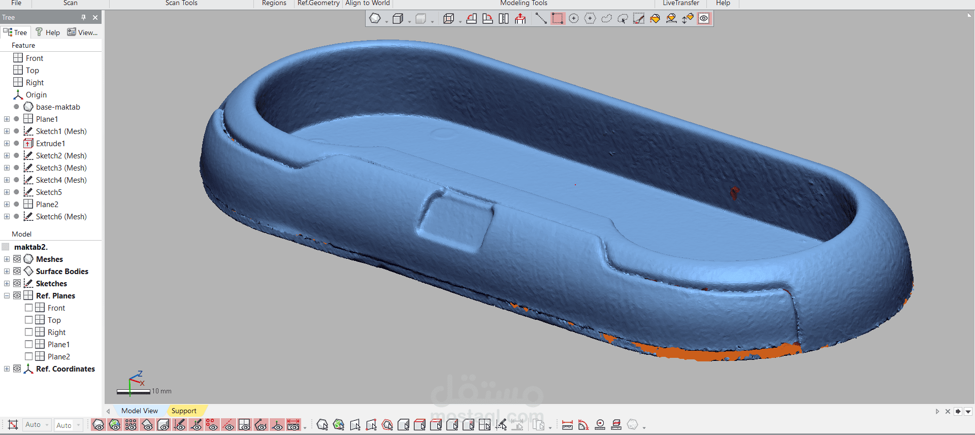Toggle visibility eye for Sketches

[17, 283]
